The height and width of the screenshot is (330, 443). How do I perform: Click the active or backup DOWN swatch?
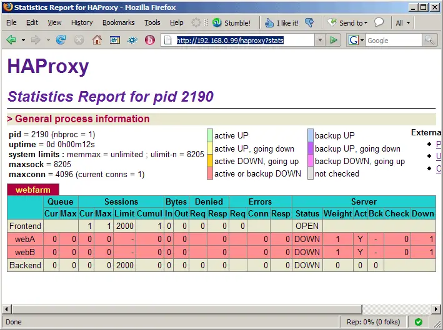(210, 173)
